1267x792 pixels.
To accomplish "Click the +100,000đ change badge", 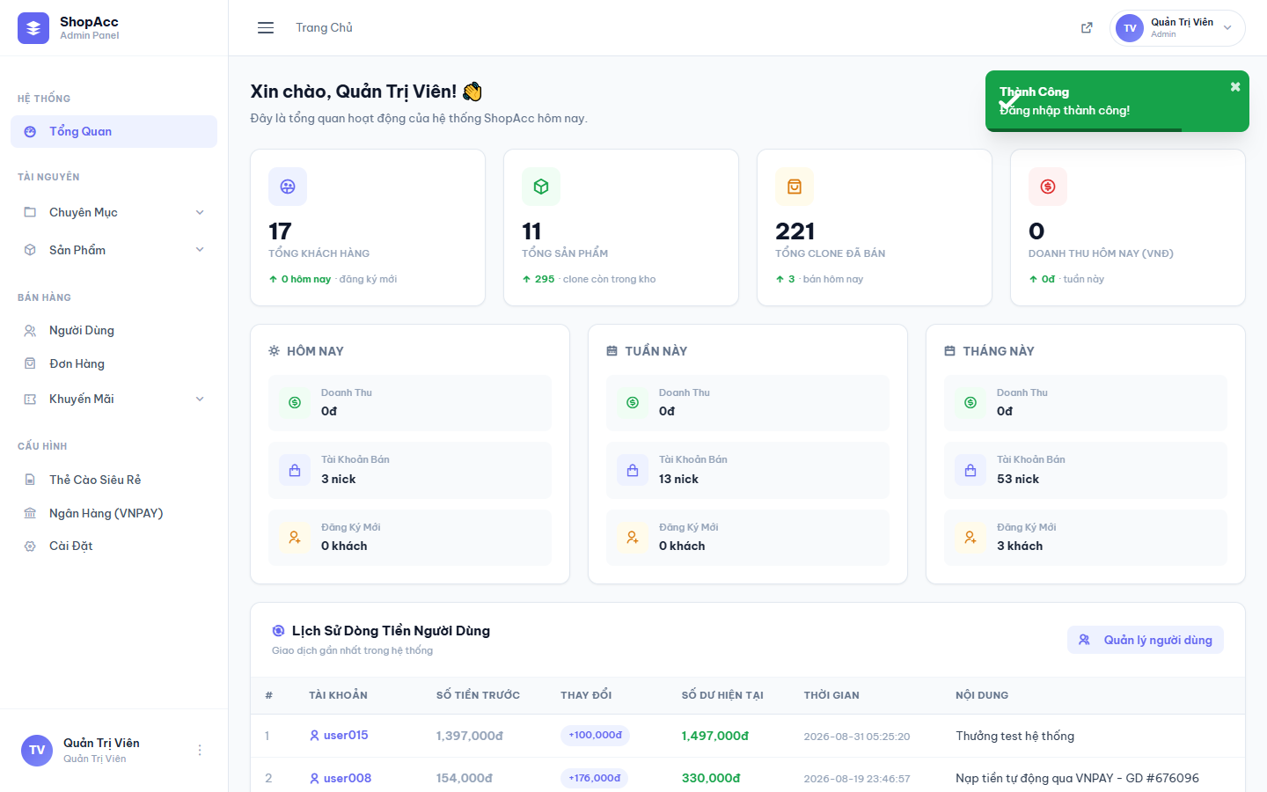I will pyautogui.click(x=595, y=735).
